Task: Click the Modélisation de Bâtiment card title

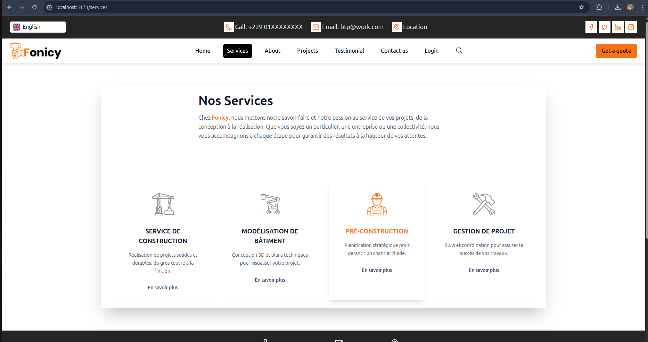Action: pos(270,236)
